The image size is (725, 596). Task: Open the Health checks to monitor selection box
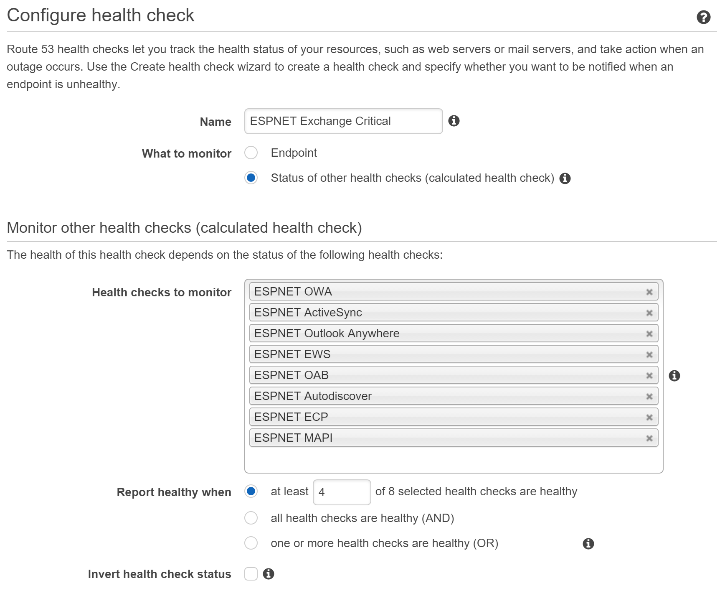click(x=454, y=458)
